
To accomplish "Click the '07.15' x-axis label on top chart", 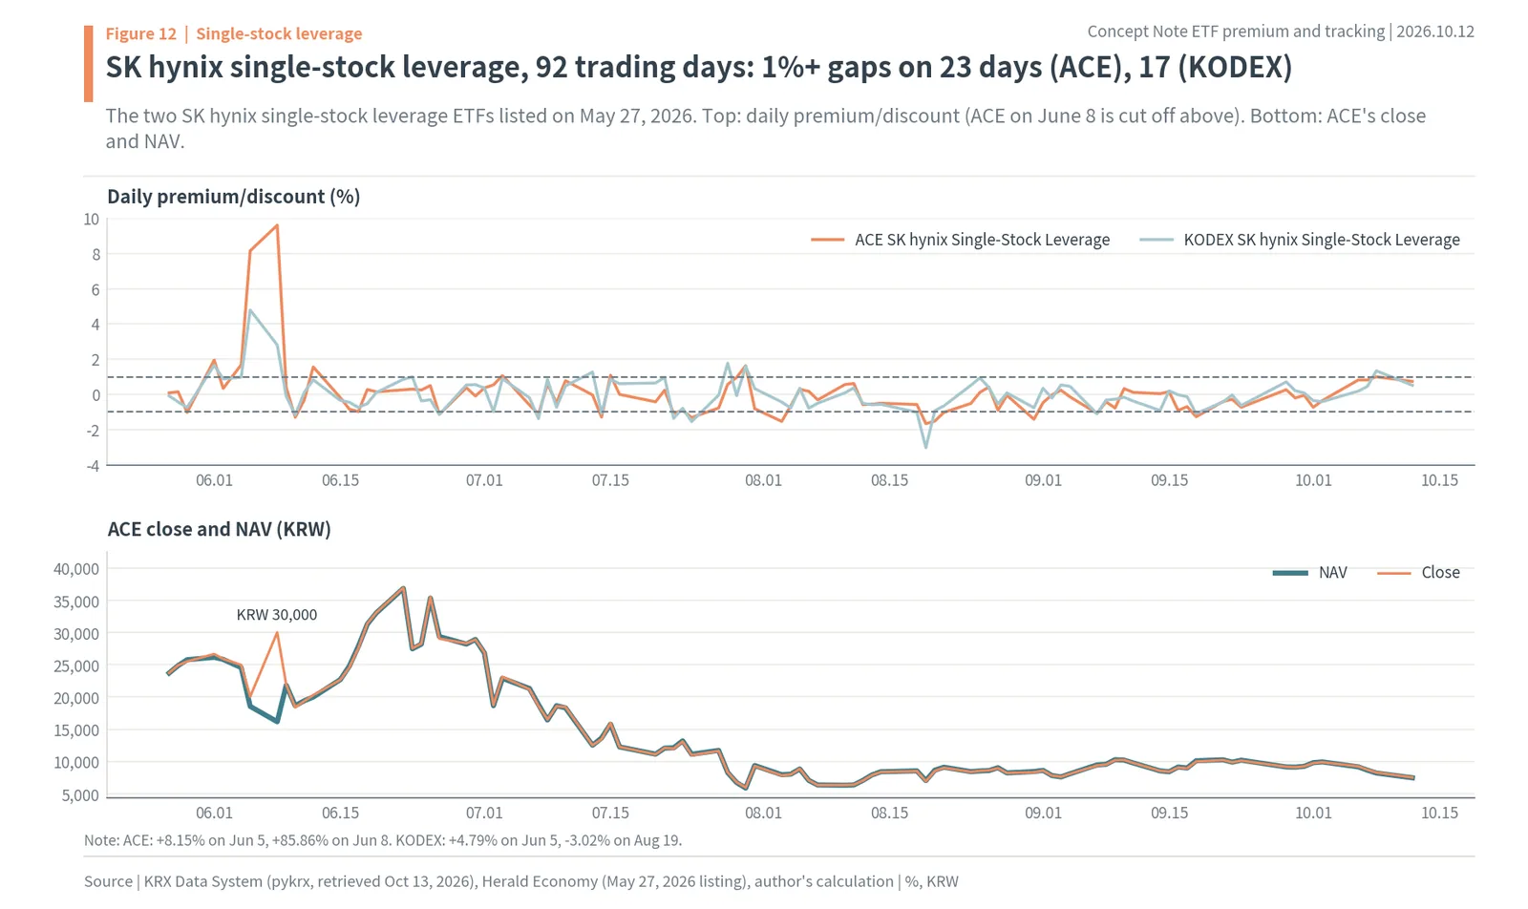I will pyautogui.click(x=610, y=480).
